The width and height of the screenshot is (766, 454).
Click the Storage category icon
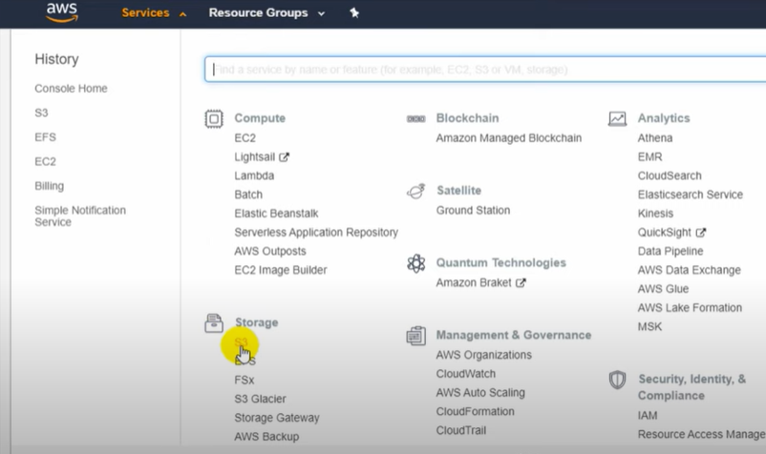click(214, 323)
